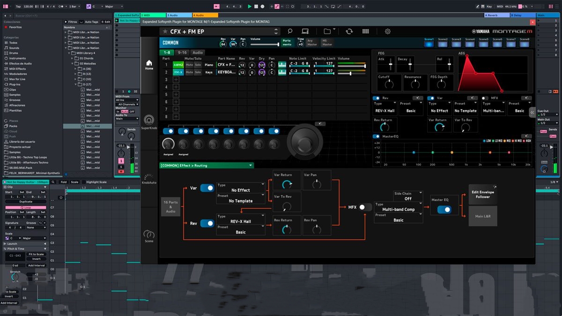Click the Main L&R button
562x316 pixels.
[x=483, y=216]
